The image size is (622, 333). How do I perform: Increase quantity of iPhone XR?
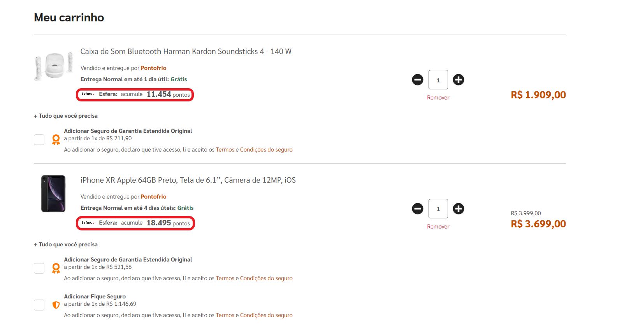[459, 209]
